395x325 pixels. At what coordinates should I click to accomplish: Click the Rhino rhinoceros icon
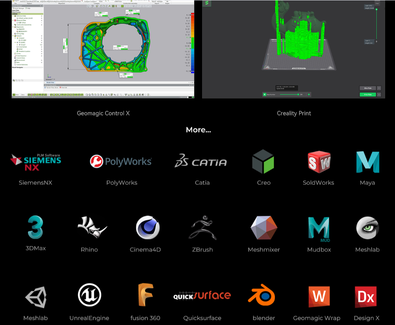click(92, 228)
